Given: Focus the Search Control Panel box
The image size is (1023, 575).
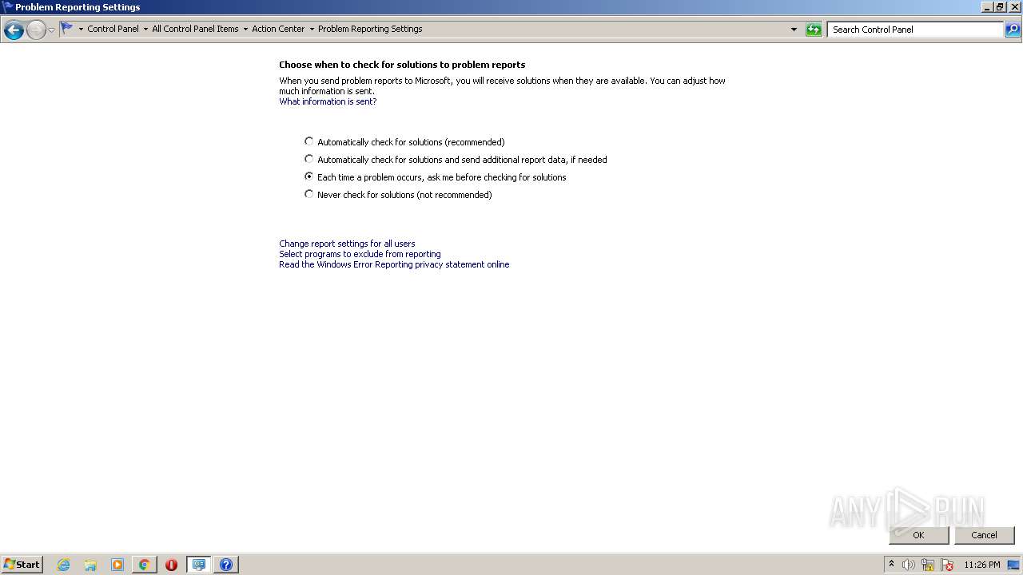Looking at the screenshot, I should click(915, 30).
